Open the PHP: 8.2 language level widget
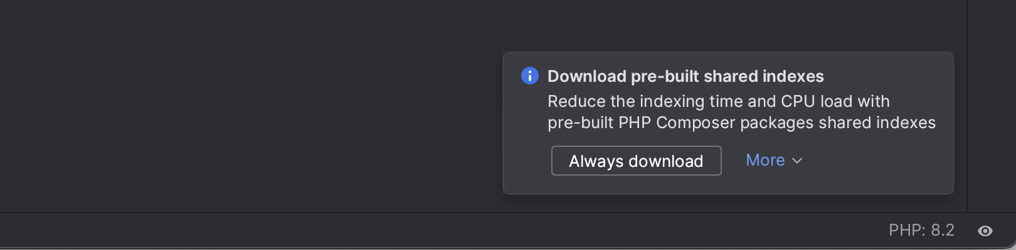Screen dimensions: 1016x250 (921, 231)
